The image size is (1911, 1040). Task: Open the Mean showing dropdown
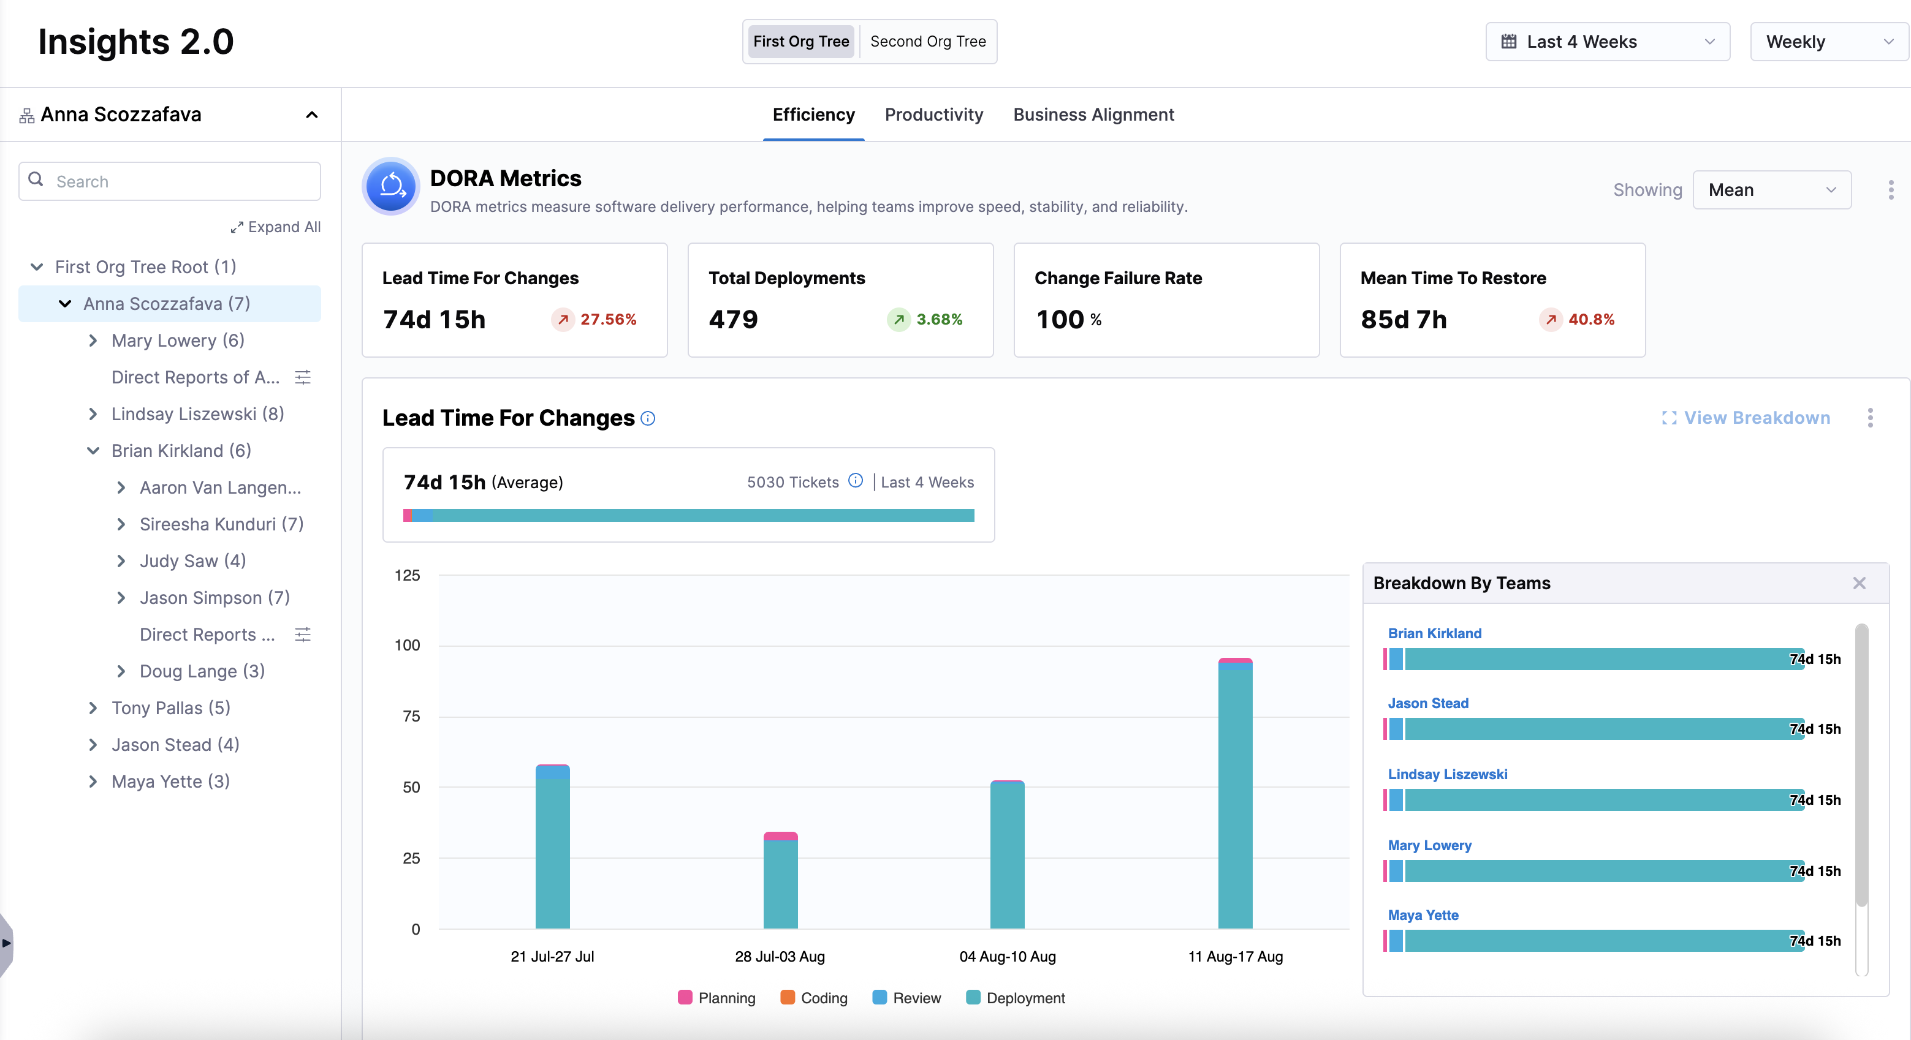pyautogui.click(x=1771, y=190)
